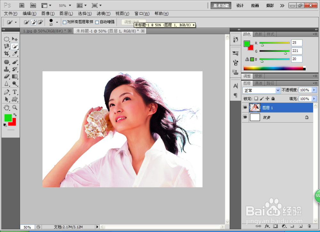Toggle lock transparent pixels

[256, 99]
